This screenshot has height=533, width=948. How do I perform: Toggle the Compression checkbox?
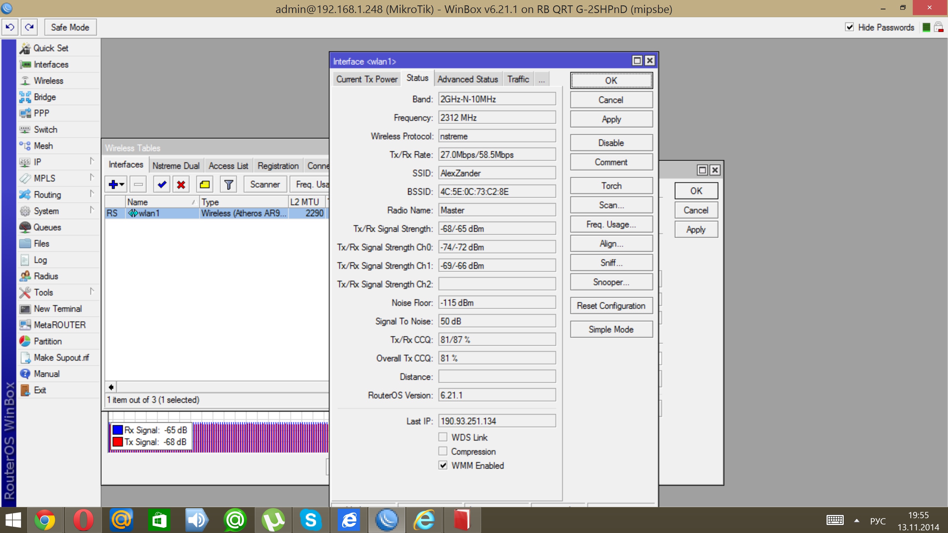[x=443, y=451]
